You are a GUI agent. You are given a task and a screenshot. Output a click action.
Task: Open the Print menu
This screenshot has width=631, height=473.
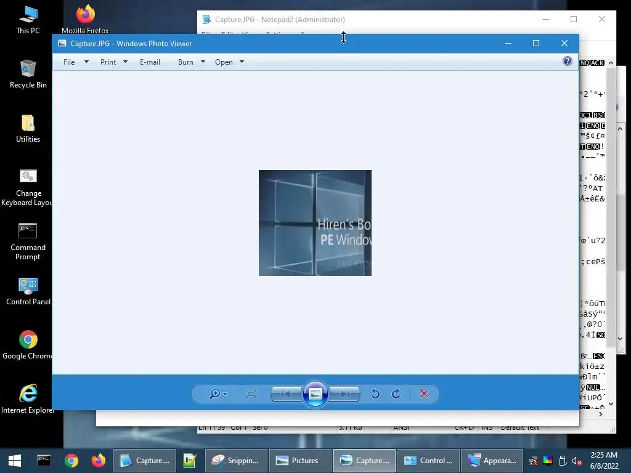coord(108,62)
